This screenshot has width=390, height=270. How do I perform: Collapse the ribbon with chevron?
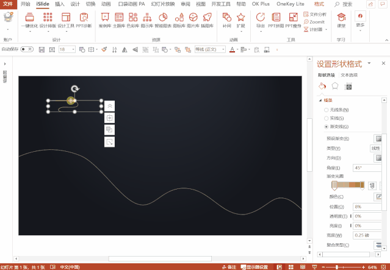[386, 40]
